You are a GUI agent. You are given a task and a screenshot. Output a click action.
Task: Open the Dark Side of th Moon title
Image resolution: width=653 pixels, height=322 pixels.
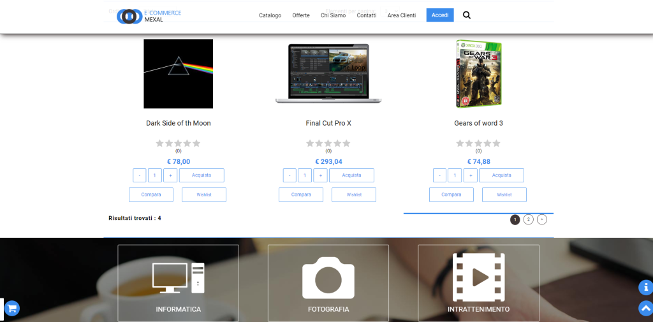click(x=179, y=123)
